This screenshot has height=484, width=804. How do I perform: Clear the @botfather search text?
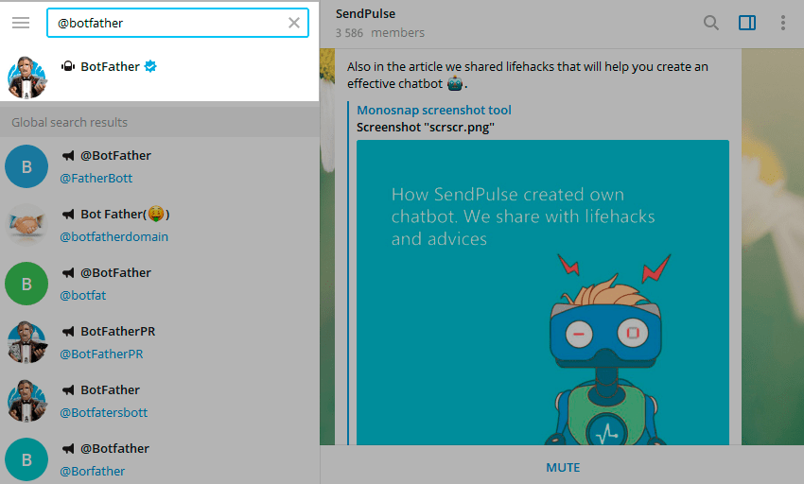294,23
